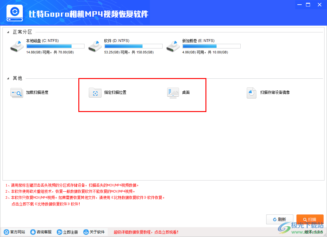Select the 新加载卷 (E: NTFS) label
This screenshot has width=327, height=237.
click(198, 41)
